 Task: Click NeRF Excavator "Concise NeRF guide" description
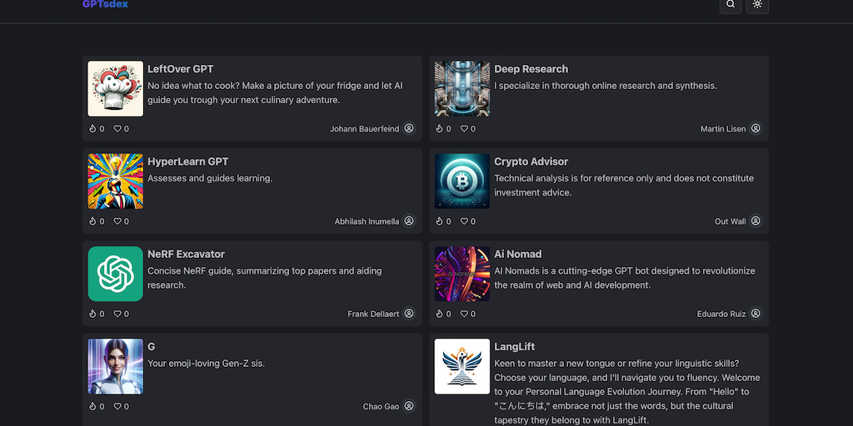(x=265, y=278)
